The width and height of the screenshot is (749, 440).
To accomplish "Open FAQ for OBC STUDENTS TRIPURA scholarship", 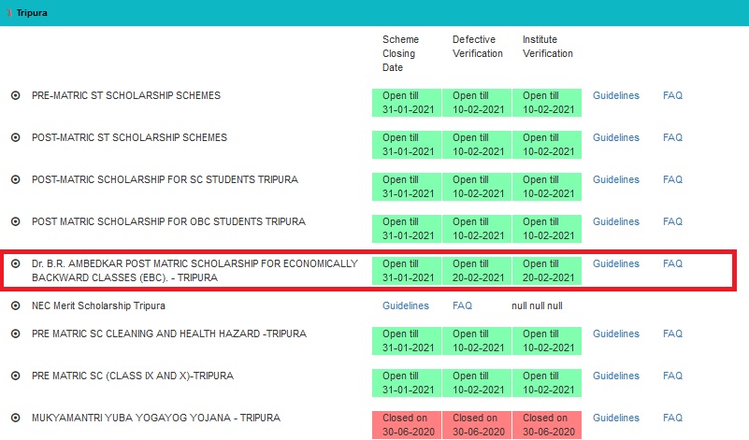I will [x=672, y=221].
